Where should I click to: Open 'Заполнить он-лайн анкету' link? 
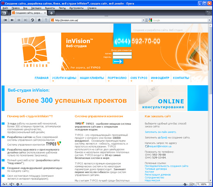[161, 132]
